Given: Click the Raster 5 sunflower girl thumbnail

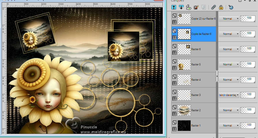Looking at the screenshot, I should point(184,65).
